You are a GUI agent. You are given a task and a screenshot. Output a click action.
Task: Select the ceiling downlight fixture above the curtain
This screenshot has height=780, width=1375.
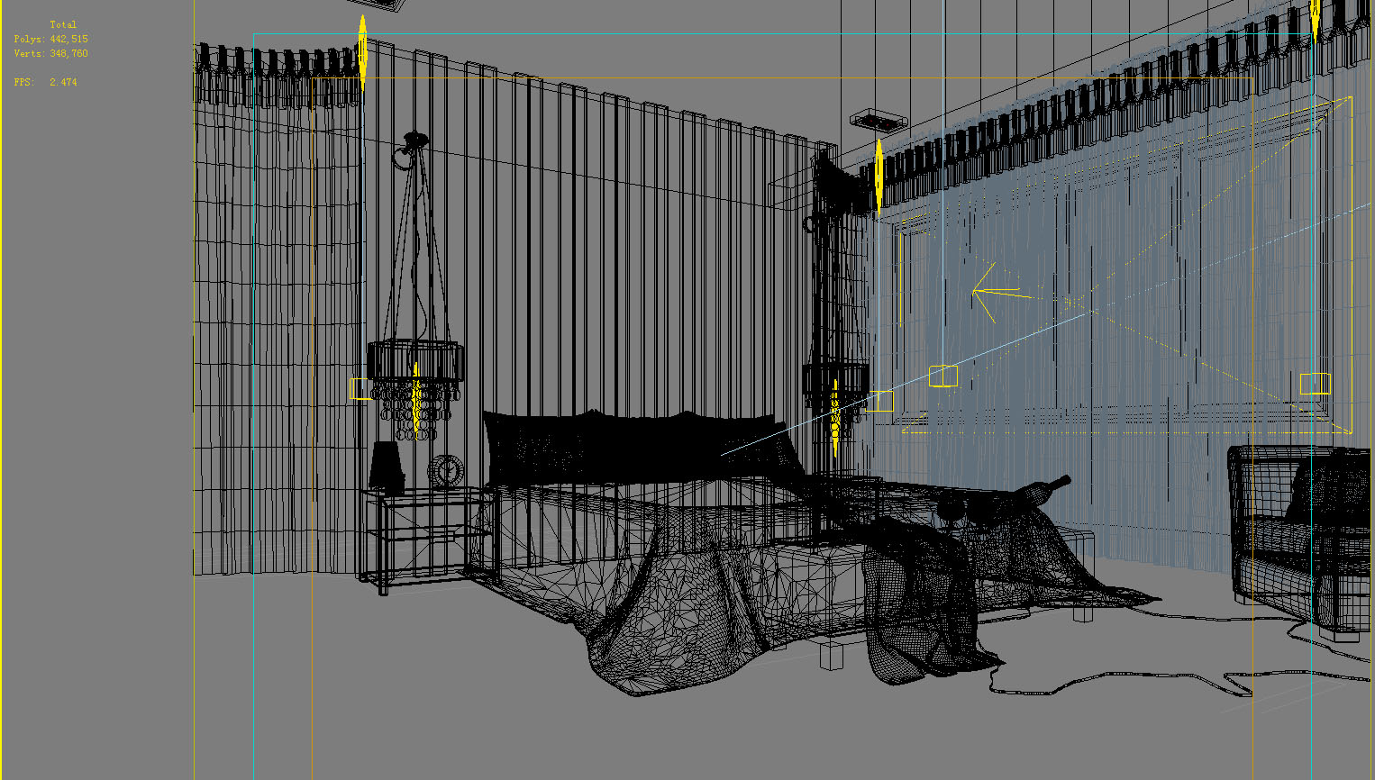click(878, 119)
